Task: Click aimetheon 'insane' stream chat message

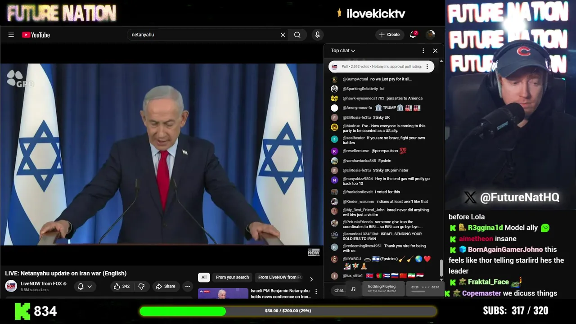Action: pyautogui.click(x=483, y=239)
